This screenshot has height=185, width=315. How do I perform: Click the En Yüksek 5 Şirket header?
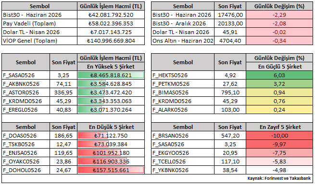[111, 67]
